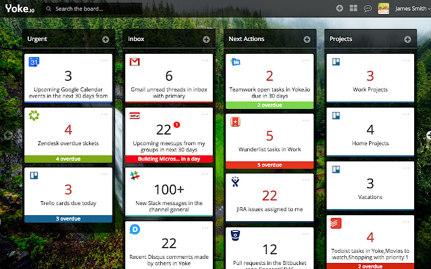Click the Next Actions column title
The height and width of the screenshot is (269, 431).
[x=246, y=39]
